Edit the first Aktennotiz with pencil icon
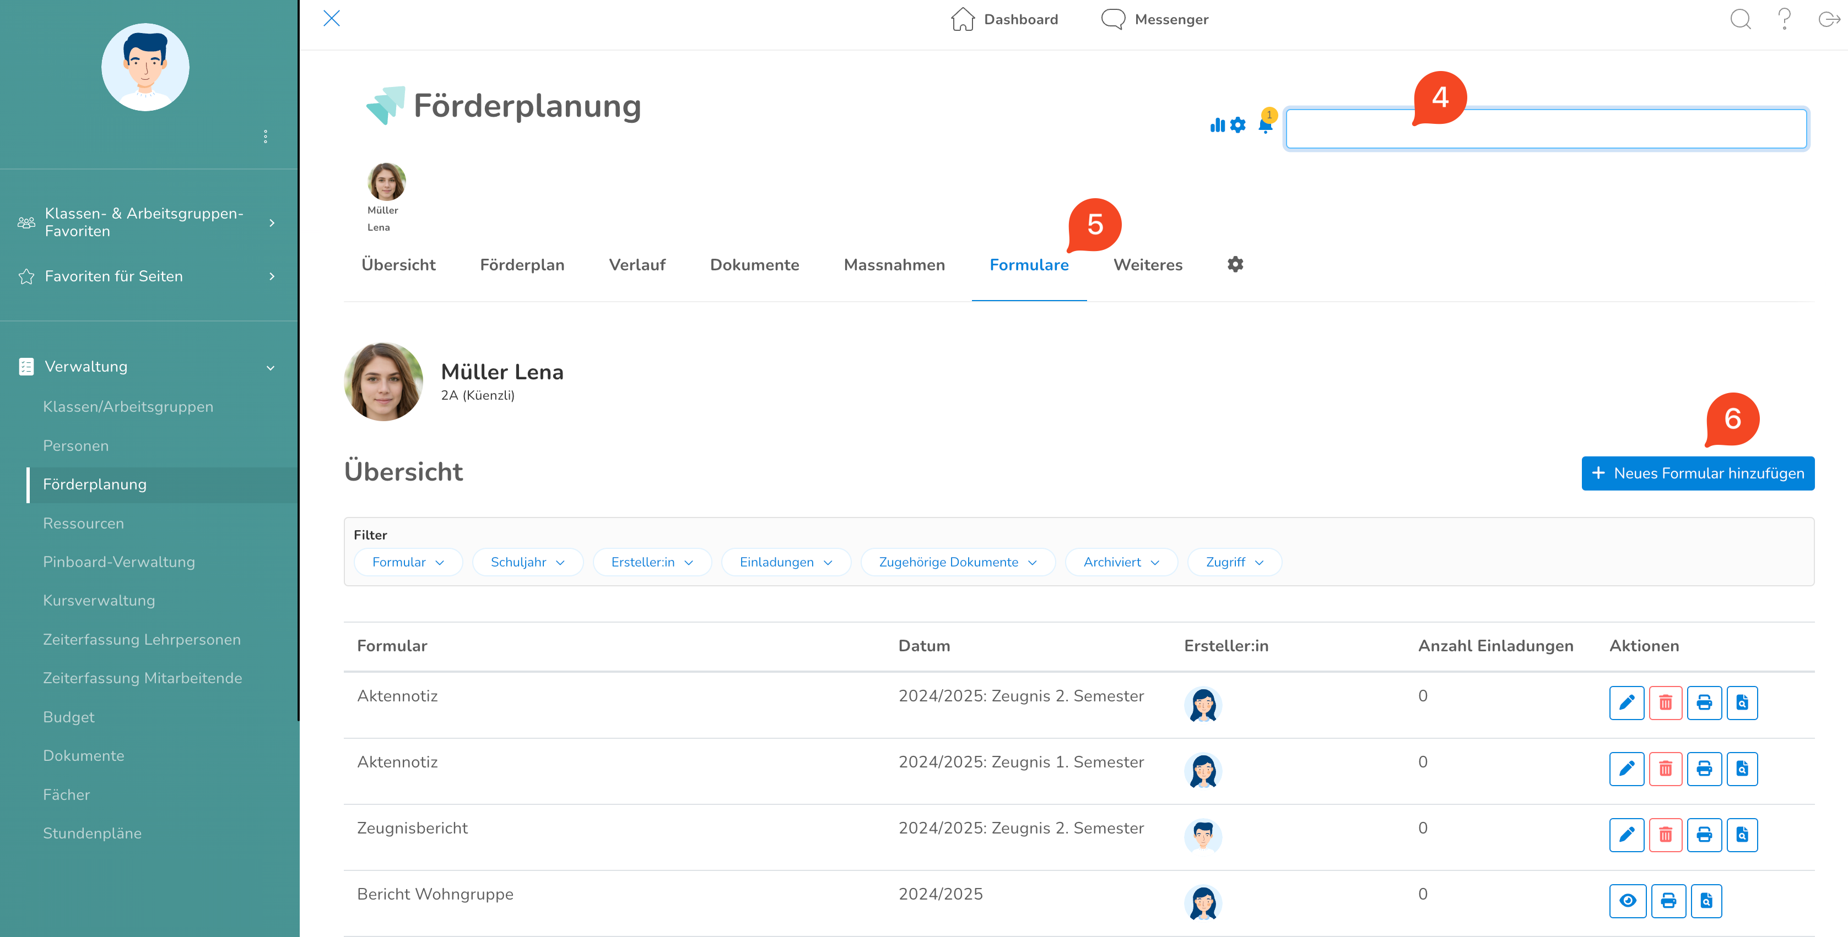This screenshot has width=1848, height=937. coord(1627,702)
